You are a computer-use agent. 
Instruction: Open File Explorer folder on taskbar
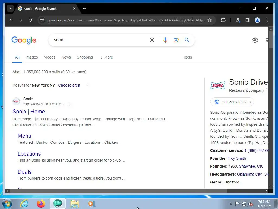(75, 204)
